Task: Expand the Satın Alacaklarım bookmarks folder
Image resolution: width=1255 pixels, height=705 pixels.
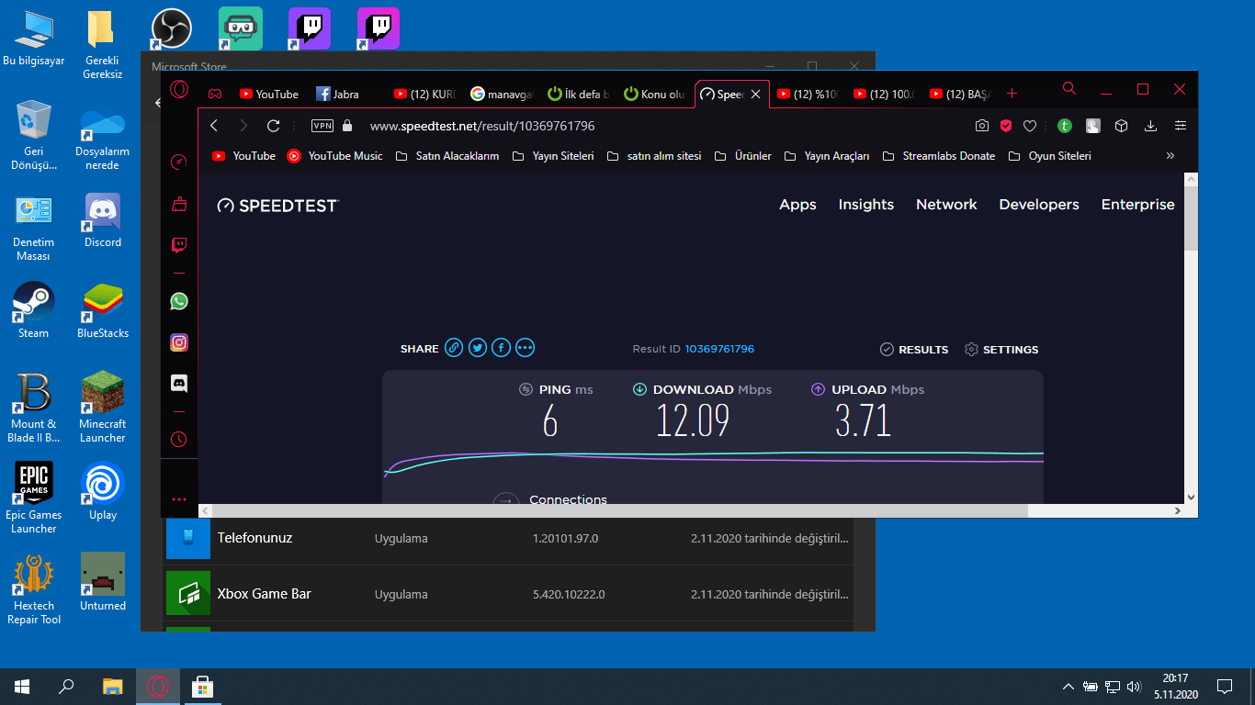Action: [447, 156]
